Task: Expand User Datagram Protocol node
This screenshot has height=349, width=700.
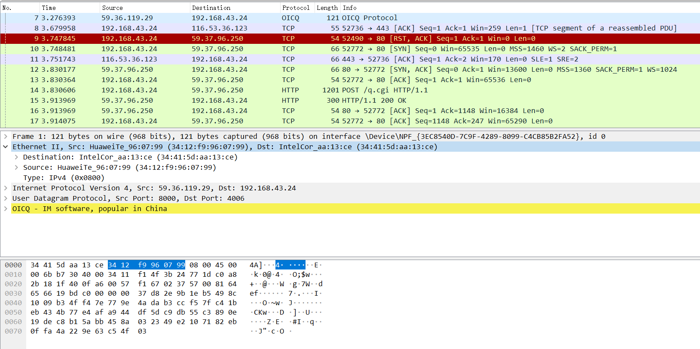Action: point(6,198)
